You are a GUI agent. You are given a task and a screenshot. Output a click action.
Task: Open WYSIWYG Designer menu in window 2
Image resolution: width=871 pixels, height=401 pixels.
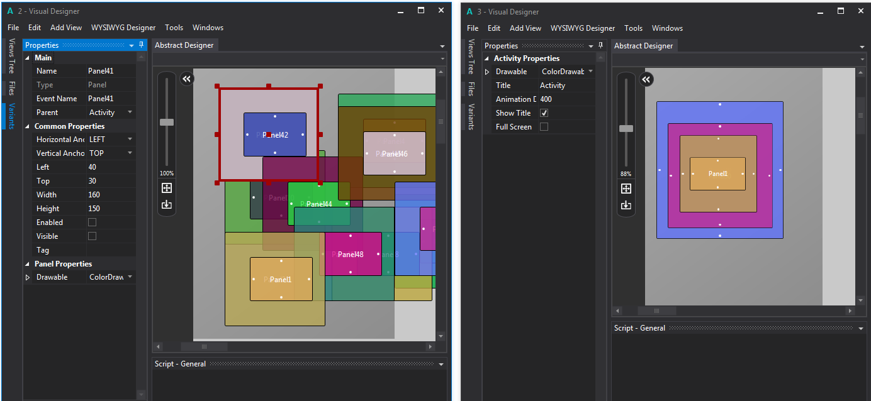(123, 28)
